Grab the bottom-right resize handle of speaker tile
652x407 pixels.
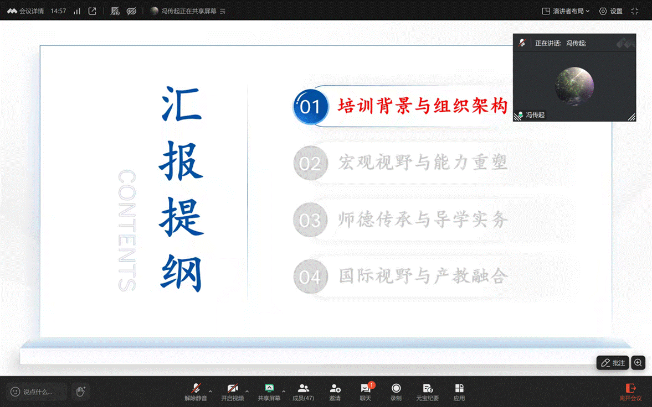coord(632,117)
